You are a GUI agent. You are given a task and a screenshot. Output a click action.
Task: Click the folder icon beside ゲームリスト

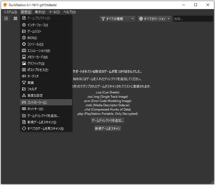tap(24, 31)
